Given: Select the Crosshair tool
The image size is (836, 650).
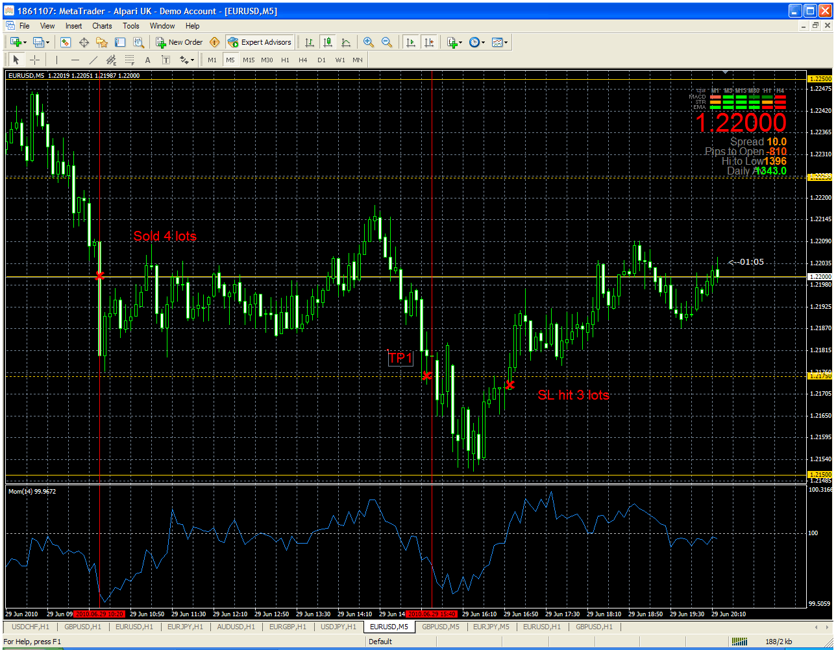Looking at the screenshot, I should (34, 60).
